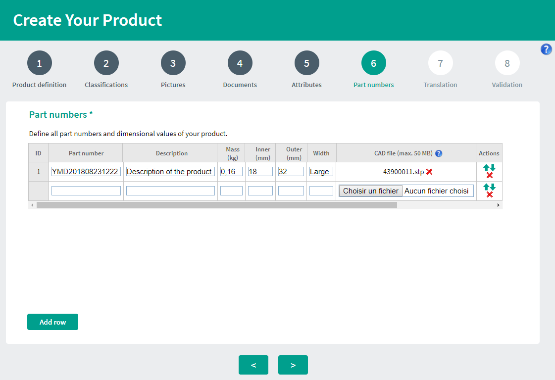Screen dimensions: 555x380
Task: Jump to step 5 Attributes
Action: [306, 63]
